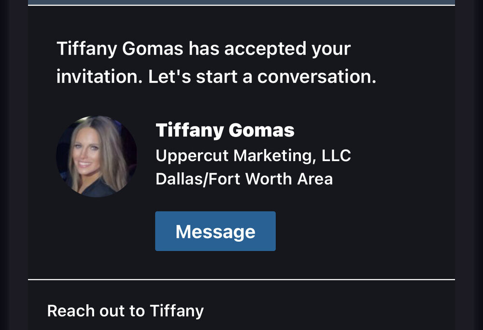Click the word 'Uppercut' in company name

(192, 156)
